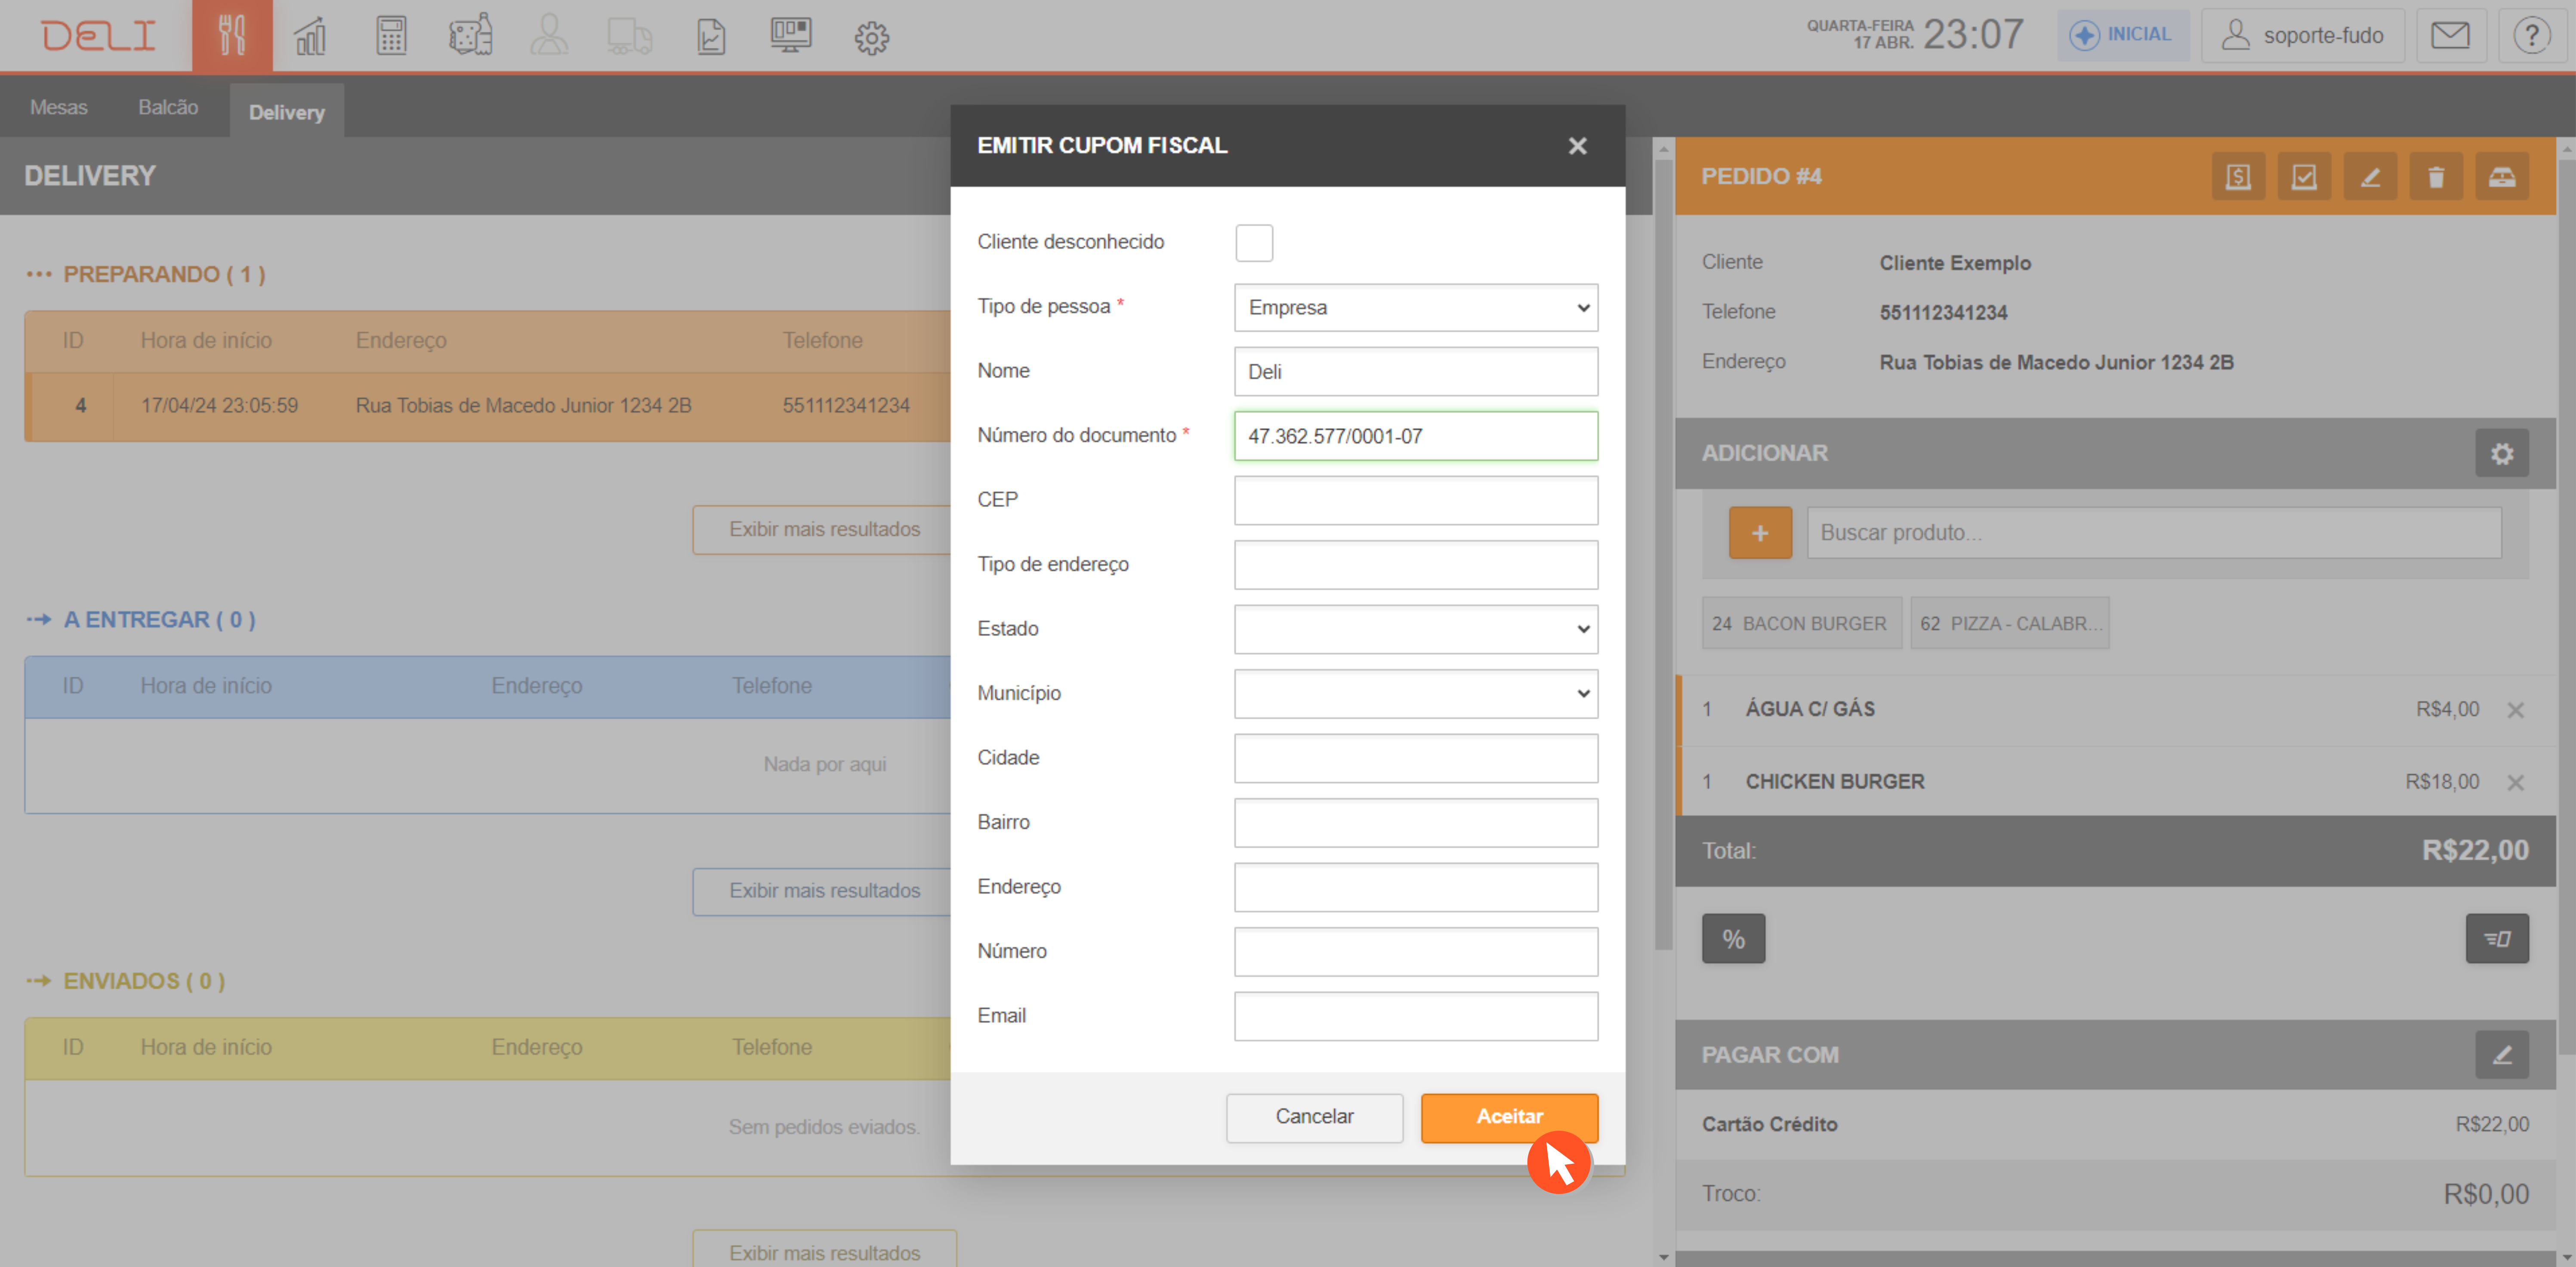2576x1267 pixels.
Task: Click the Nome input field
Action: [x=1416, y=372]
